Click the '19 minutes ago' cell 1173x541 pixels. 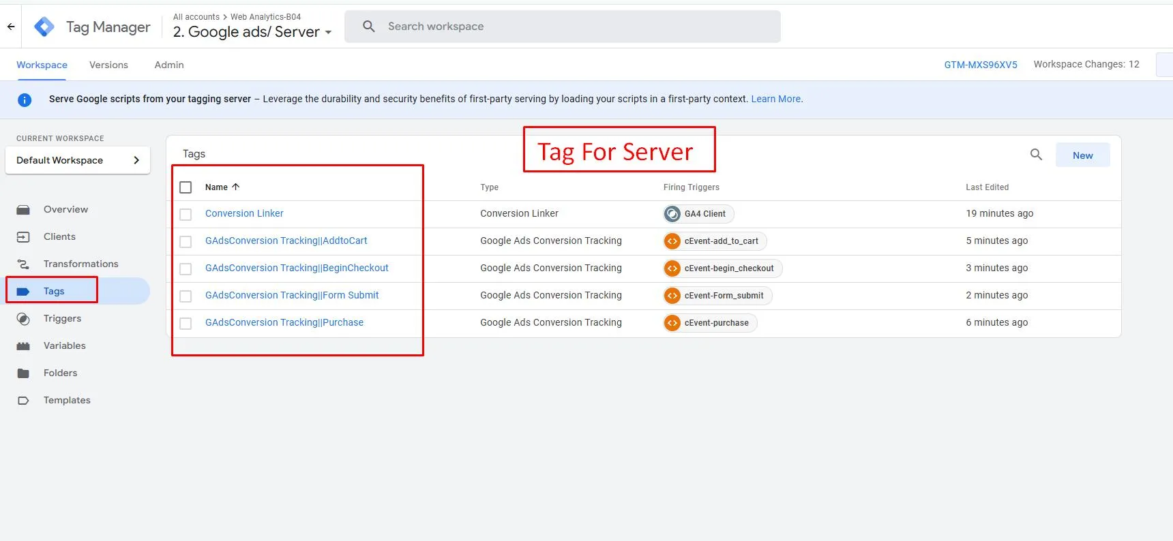click(x=999, y=213)
